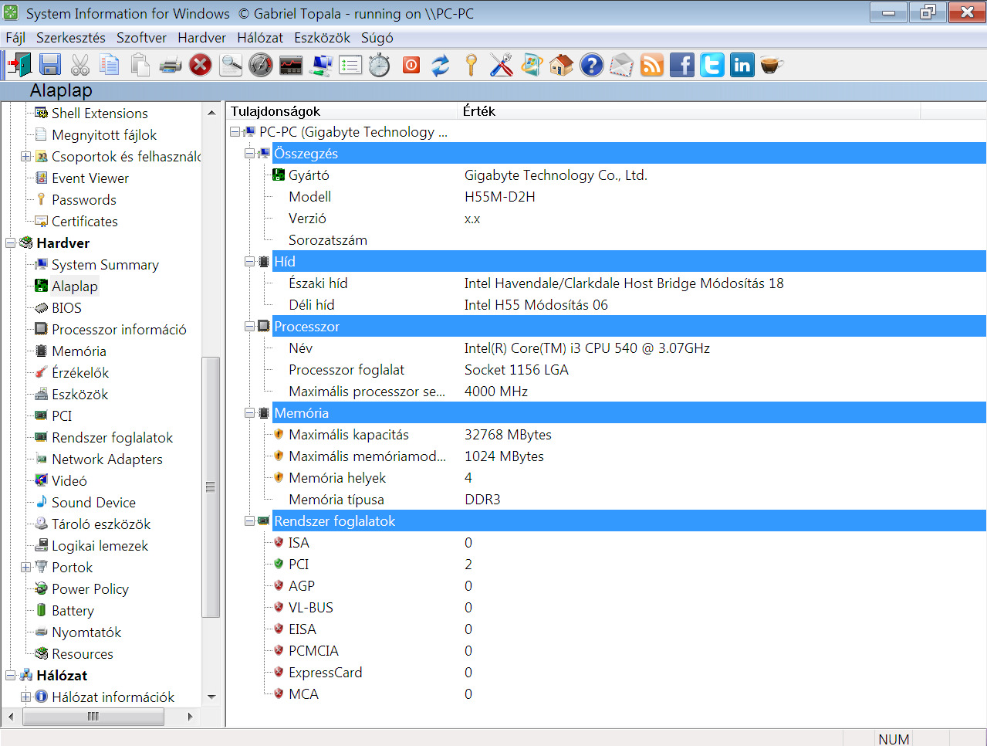
Task: Open the performance monitor graph icon
Action: pyautogui.click(x=291, y=66)
